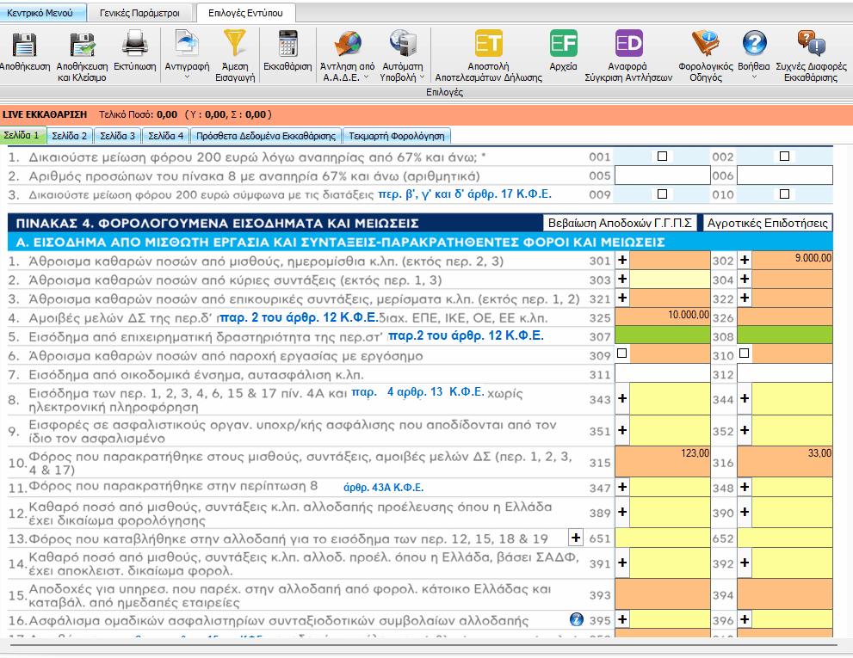
Task: Open Φορολογικός Οδηγός guide
Action: point(704,44)
